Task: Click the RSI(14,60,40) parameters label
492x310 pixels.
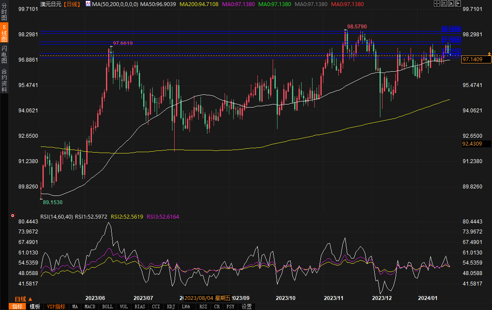Action: click(x=57, y=216)
